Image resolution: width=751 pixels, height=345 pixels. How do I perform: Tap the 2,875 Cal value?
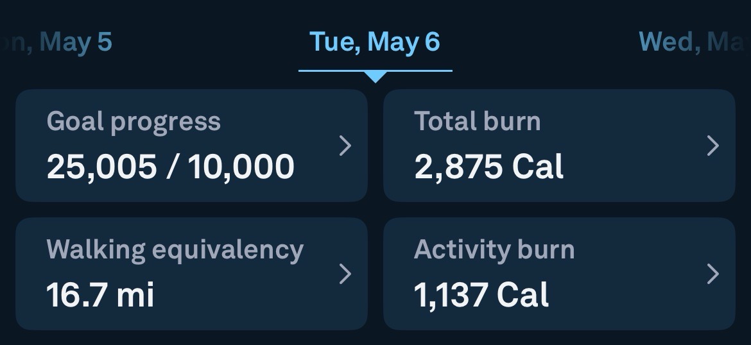[489, 167]
